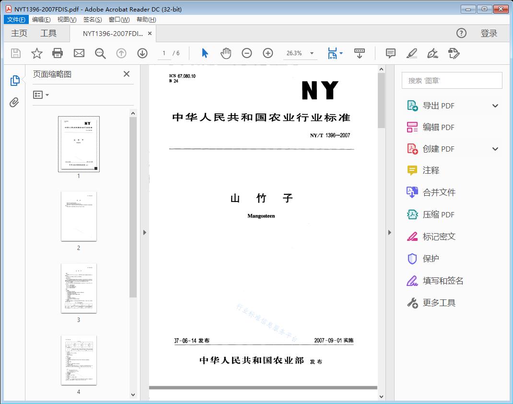Toggle the page thumbnails panel icon
The image size is (513, 404).
(14, 81)
